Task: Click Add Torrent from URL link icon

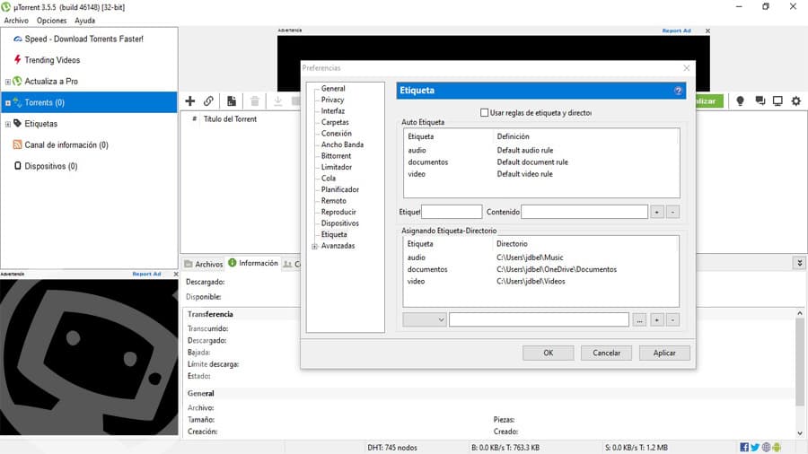Action: [208, 100]
